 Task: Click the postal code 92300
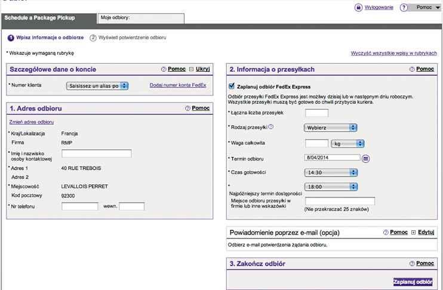[x=68, y=196]
